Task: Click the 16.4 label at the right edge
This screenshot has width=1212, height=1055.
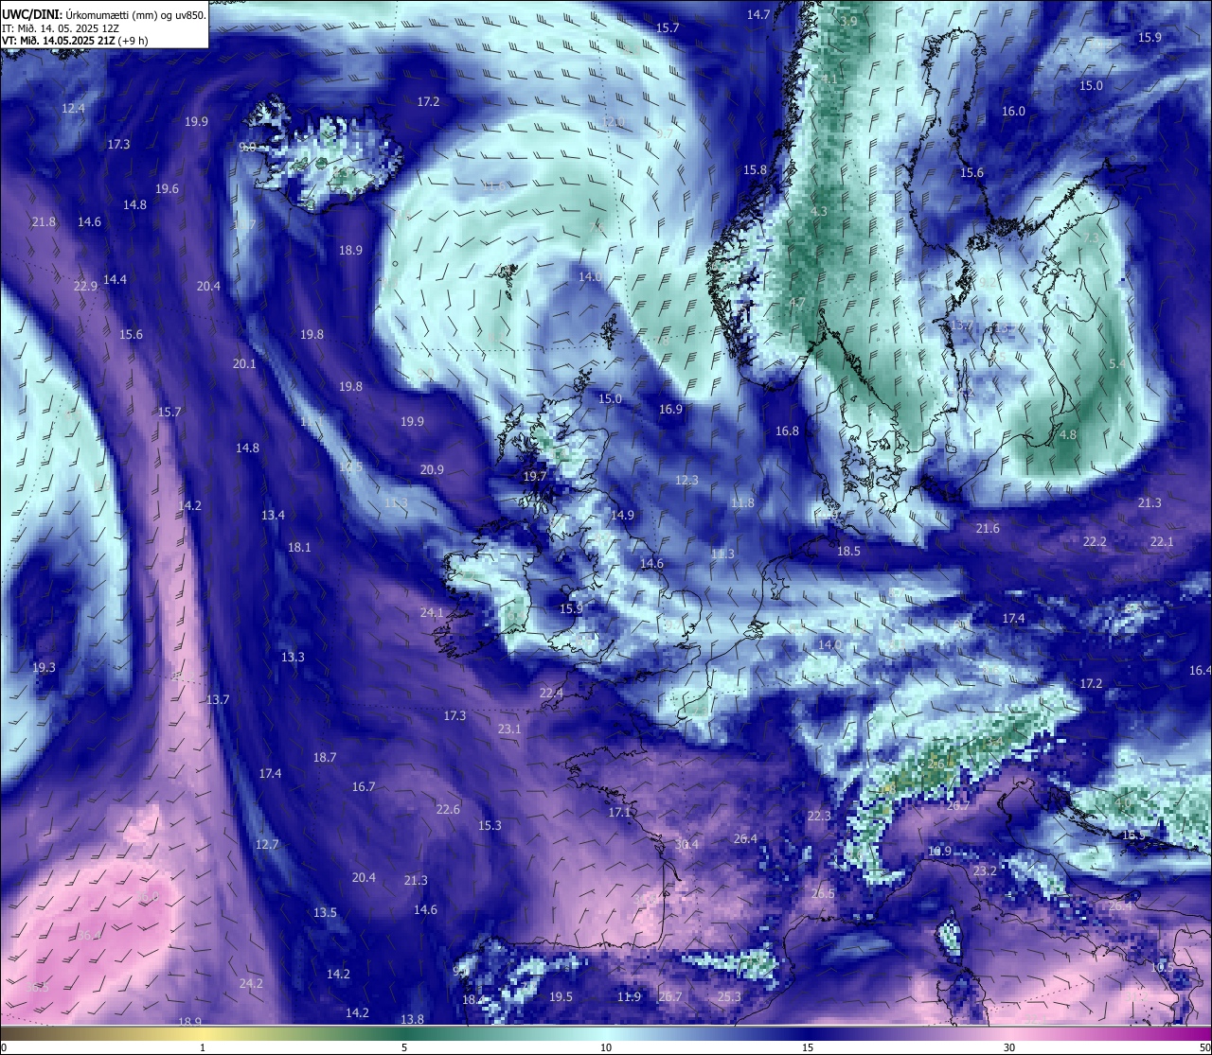Action: (x=1200, y=671)
